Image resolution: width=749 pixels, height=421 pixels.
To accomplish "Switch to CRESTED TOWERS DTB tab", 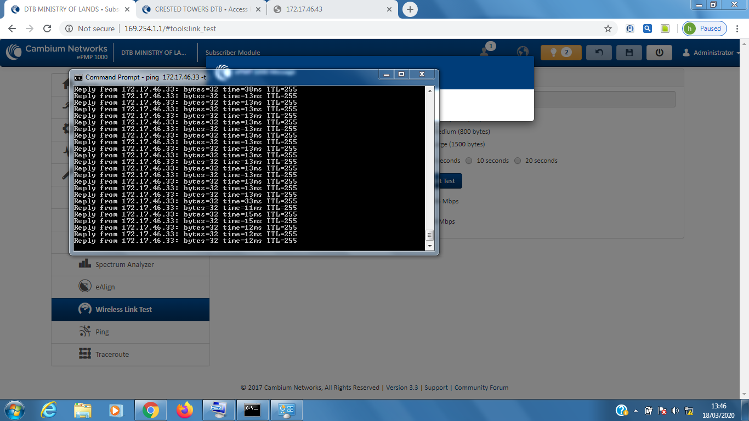I will coord(200,9).
